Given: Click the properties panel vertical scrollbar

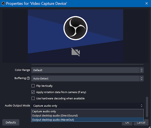Looking at the screenshot, I should 147,107.
